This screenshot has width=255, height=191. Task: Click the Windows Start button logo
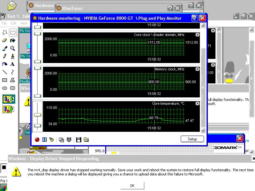click(3, 187)
